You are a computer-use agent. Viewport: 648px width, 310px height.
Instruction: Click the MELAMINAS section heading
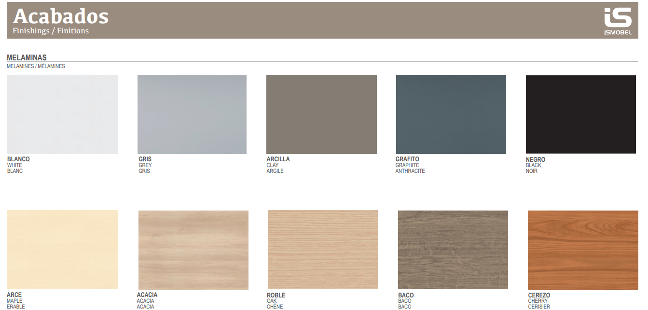click(x=27, y=57)
